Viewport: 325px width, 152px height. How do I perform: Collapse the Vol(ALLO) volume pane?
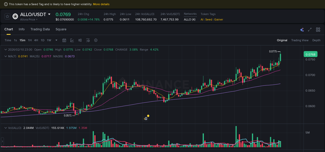(x=5, y=128)
